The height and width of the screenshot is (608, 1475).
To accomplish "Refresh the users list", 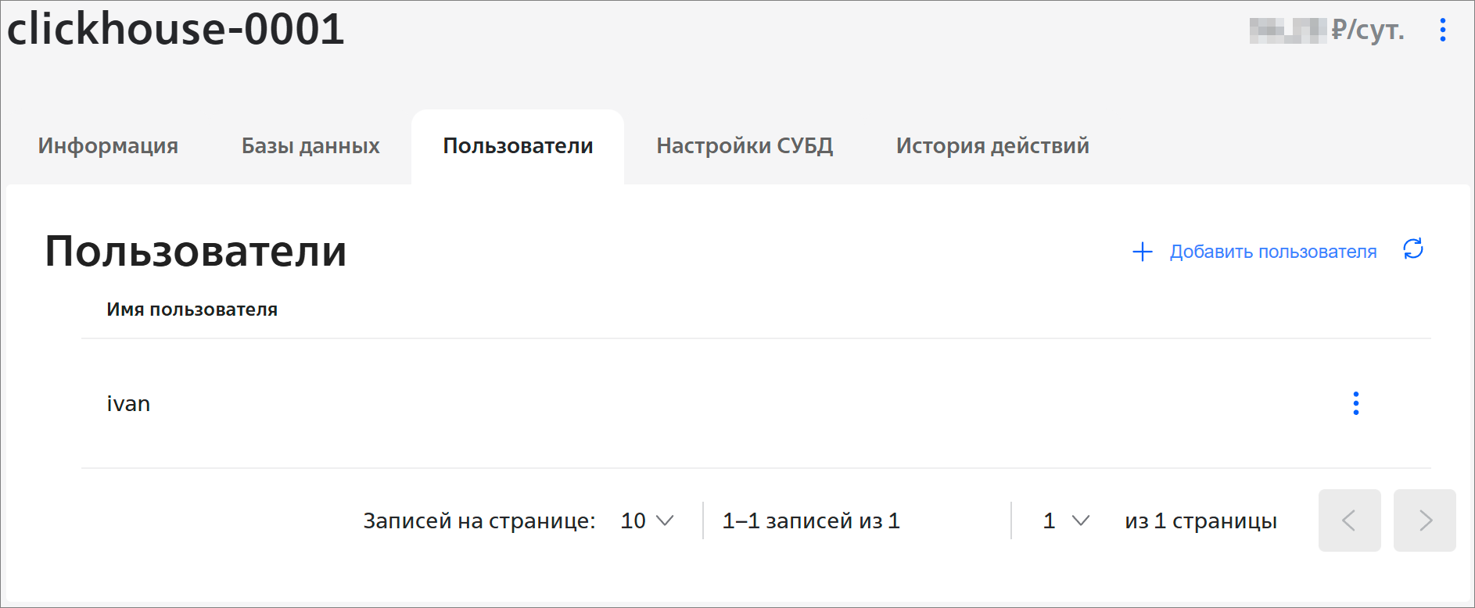I will tap(1413, 249).
